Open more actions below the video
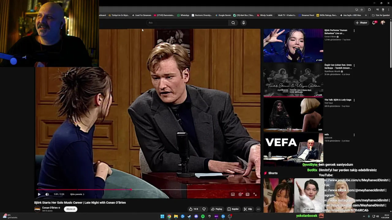This screenshot has height=220, width=392. [x=258, y=209]
